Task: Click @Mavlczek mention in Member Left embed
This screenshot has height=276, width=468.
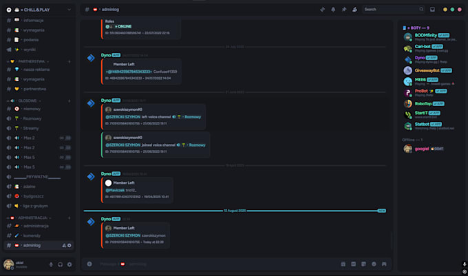Action: click(115, 190)
